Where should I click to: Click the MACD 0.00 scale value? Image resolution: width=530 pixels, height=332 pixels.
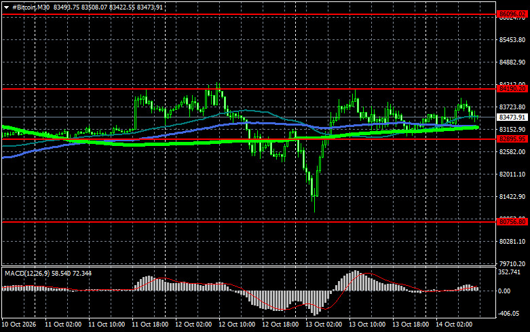(x=504, y=291)
